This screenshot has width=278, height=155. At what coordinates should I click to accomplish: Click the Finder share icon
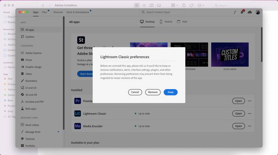[184, 5]
